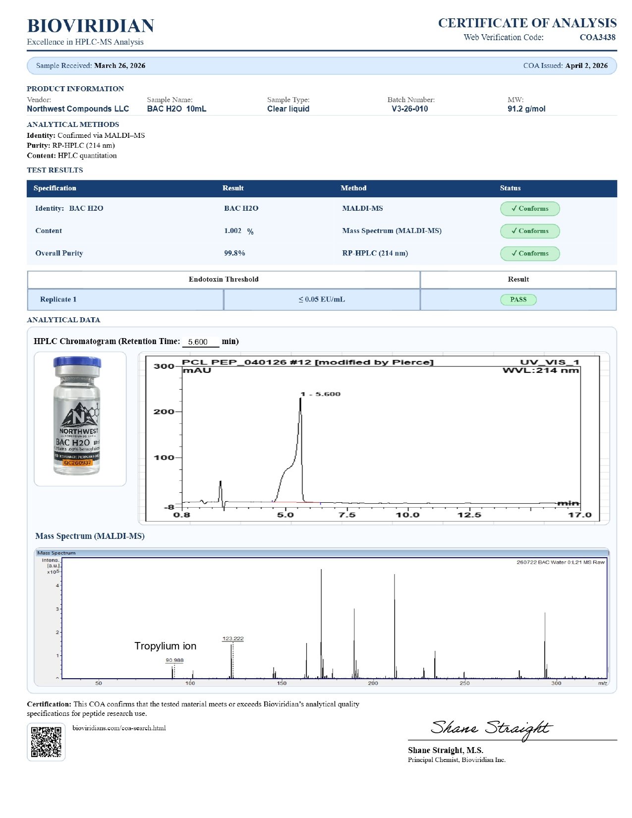Click the Specification column header
The image size is (632, 818).
55,188
